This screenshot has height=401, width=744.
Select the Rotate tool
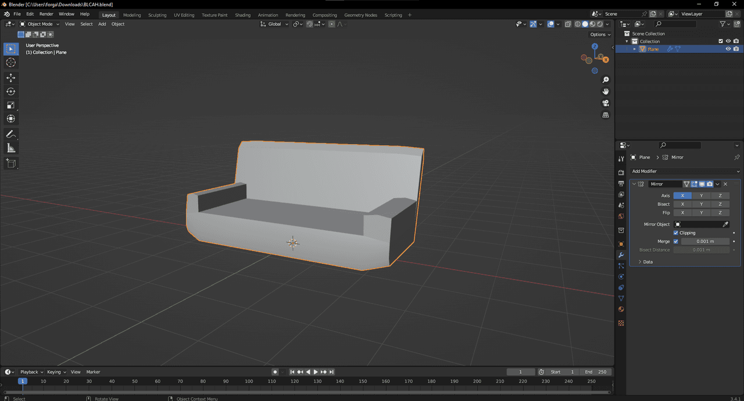pos(11,91)
